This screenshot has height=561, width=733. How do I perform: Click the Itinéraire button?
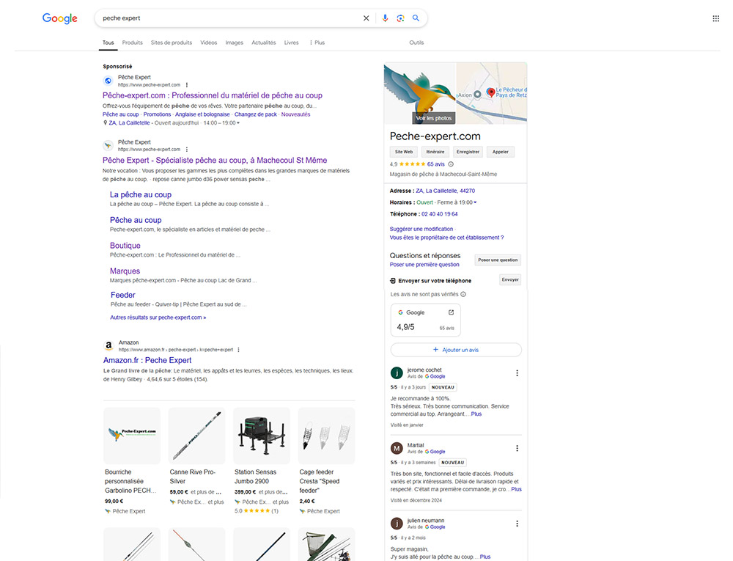click(435, 152)
